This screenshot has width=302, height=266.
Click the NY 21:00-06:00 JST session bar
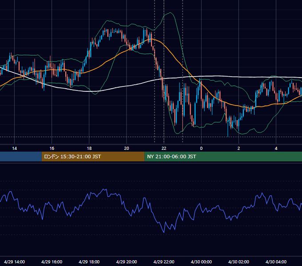[x=223, y=156]
